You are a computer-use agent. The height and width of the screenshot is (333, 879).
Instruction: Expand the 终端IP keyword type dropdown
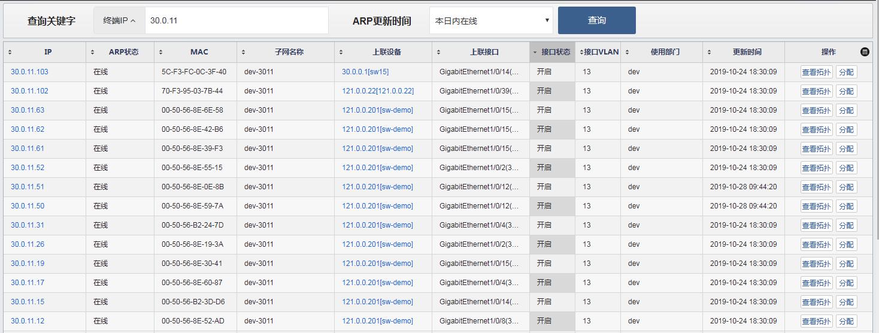(119, 20)
